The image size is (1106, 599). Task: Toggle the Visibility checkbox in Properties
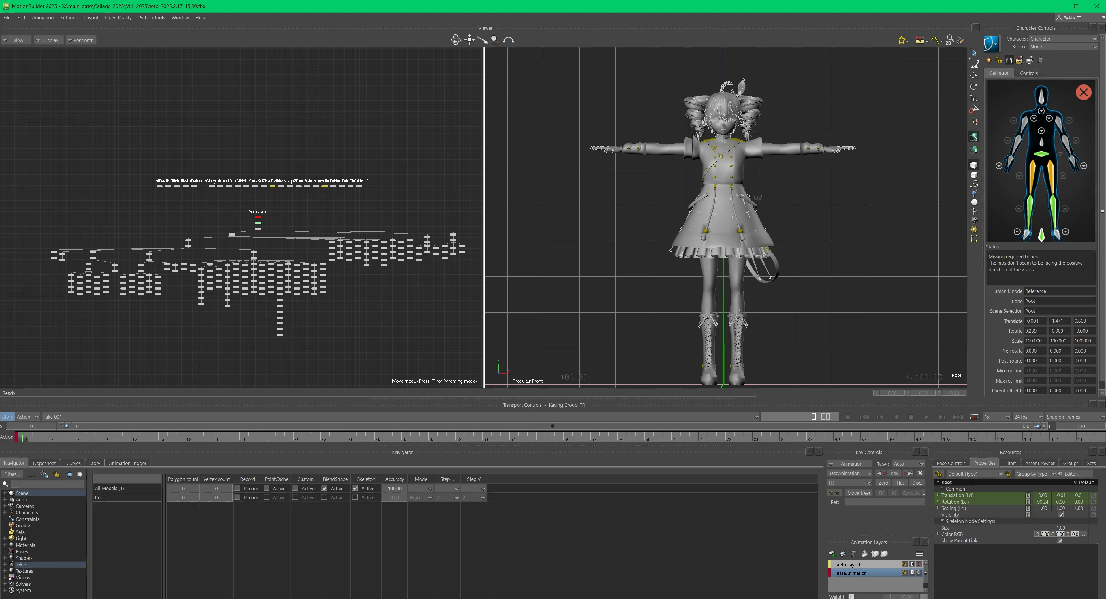tap(1060, 515)
